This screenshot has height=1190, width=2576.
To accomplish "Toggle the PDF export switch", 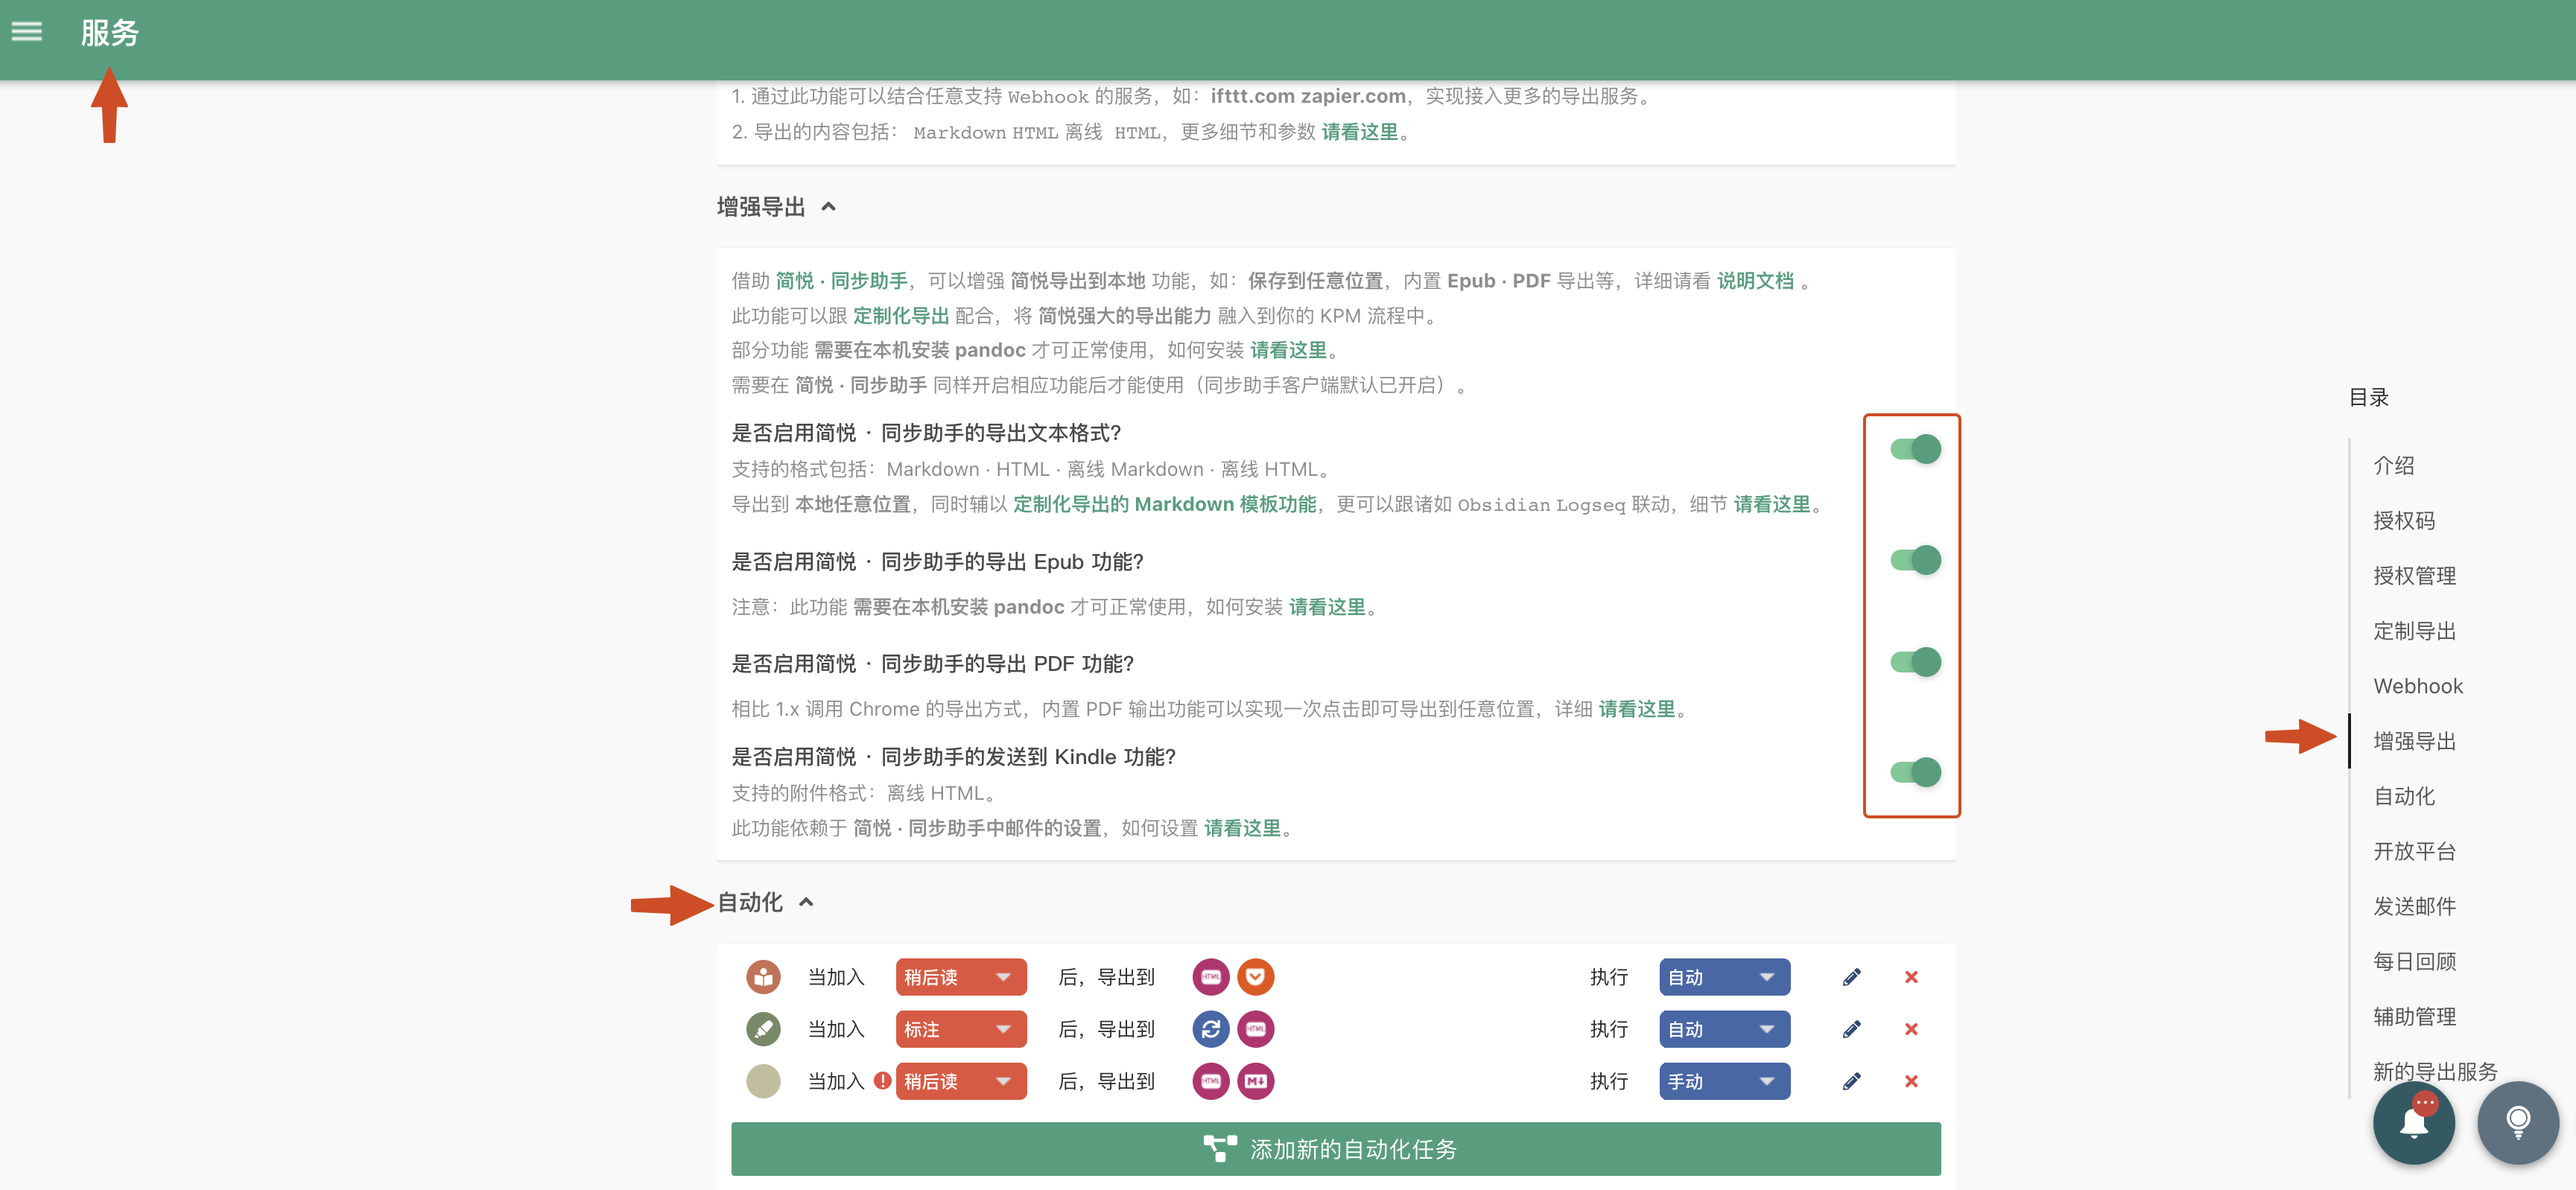I will point(1915,662).
